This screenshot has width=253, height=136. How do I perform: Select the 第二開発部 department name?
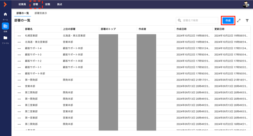click(x=32, y=124)
